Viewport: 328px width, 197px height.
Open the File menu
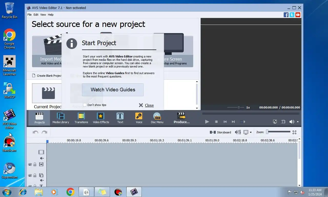pyautogui.click(x=29, y=15)
